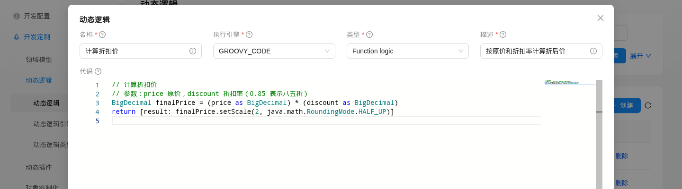Expand filters with 展开 link
682x189 pixels.
pos(640,56)
